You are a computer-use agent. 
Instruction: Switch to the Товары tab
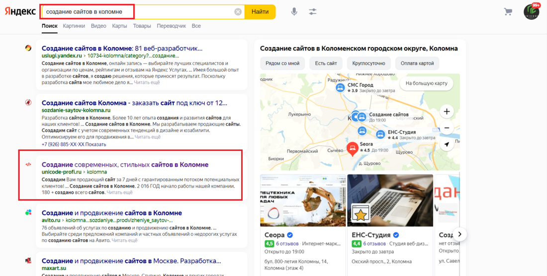point(142,26)
